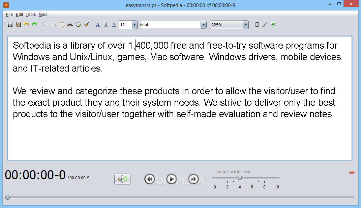Click the Cut scissors icon

click(54, 25)
